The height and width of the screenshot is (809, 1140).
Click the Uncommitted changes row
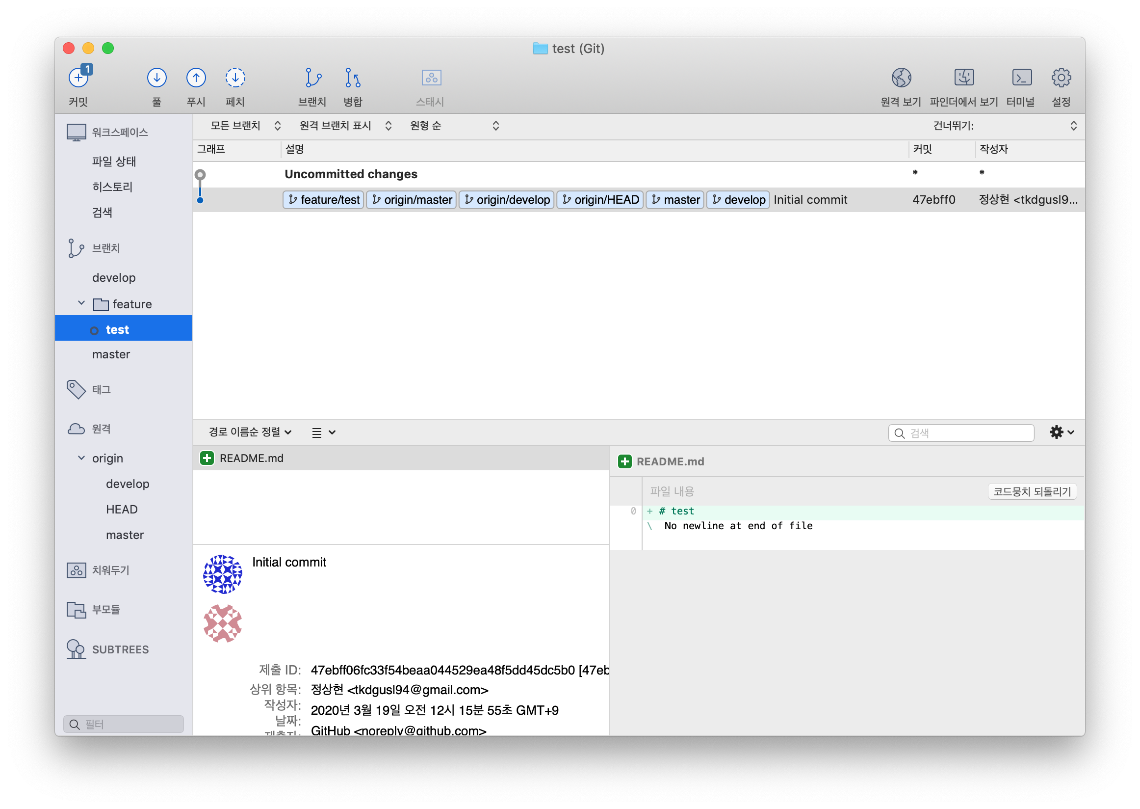pyautogui.click(x=351, y=174)
